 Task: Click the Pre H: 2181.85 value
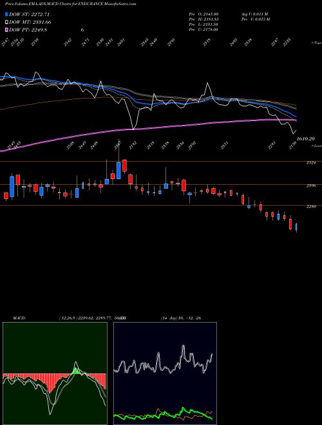click(x=204, y=19)
